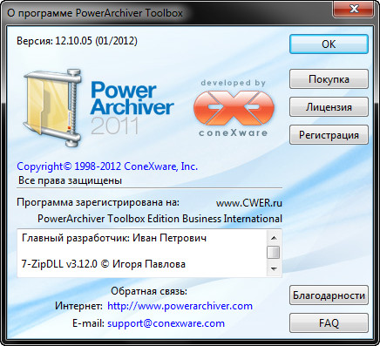Close the О программе dialog window
The image size is (380, 346).
[x=354, y=9]
